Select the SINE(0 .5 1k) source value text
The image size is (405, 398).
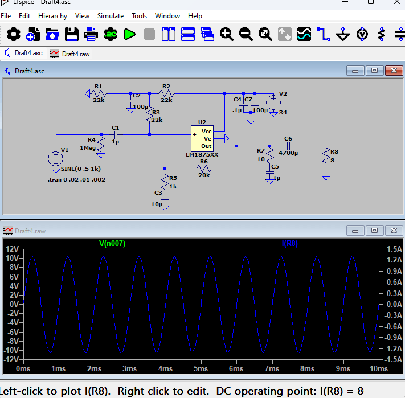(80, 169)
